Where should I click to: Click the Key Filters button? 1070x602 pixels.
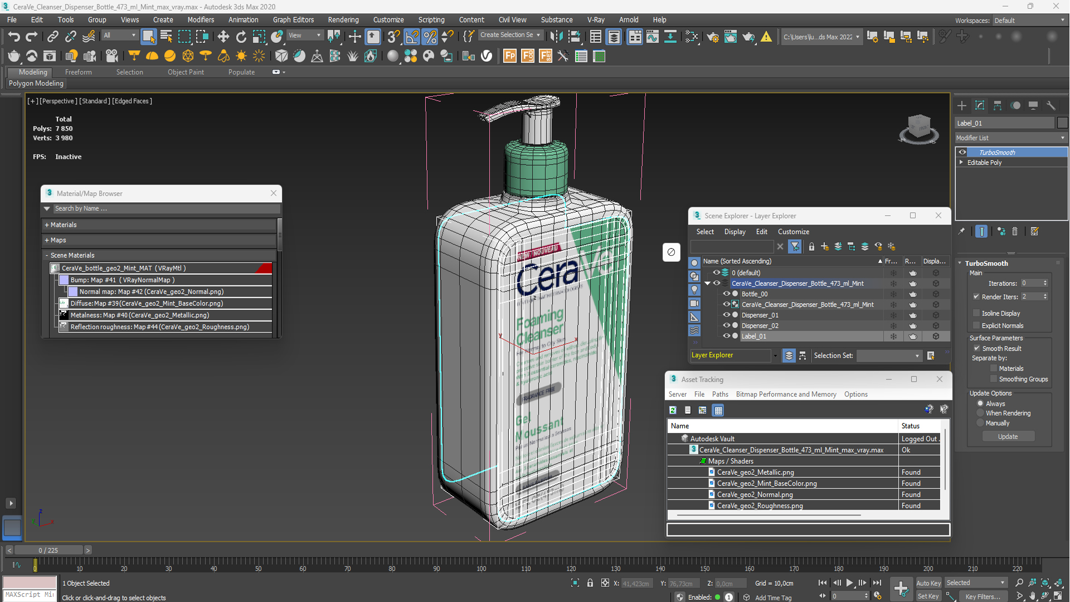(x=983, y=596)
